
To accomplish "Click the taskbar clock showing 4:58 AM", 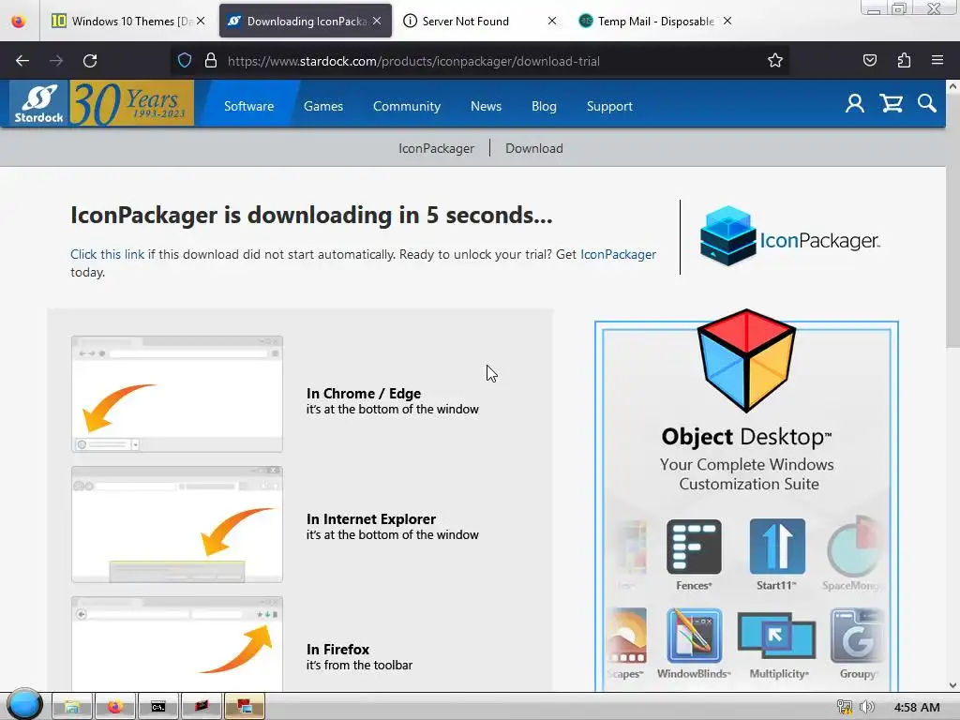I will pos(917,707).
